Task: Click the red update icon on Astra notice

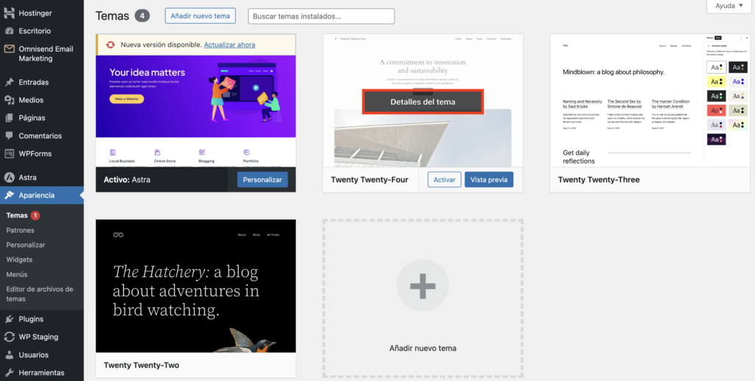Action: click(x=111, y=45)
